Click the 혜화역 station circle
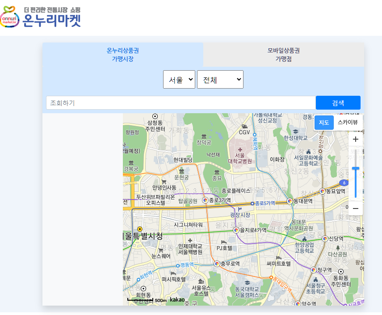Viewport: 382px width, 315px height. (255, 135)
